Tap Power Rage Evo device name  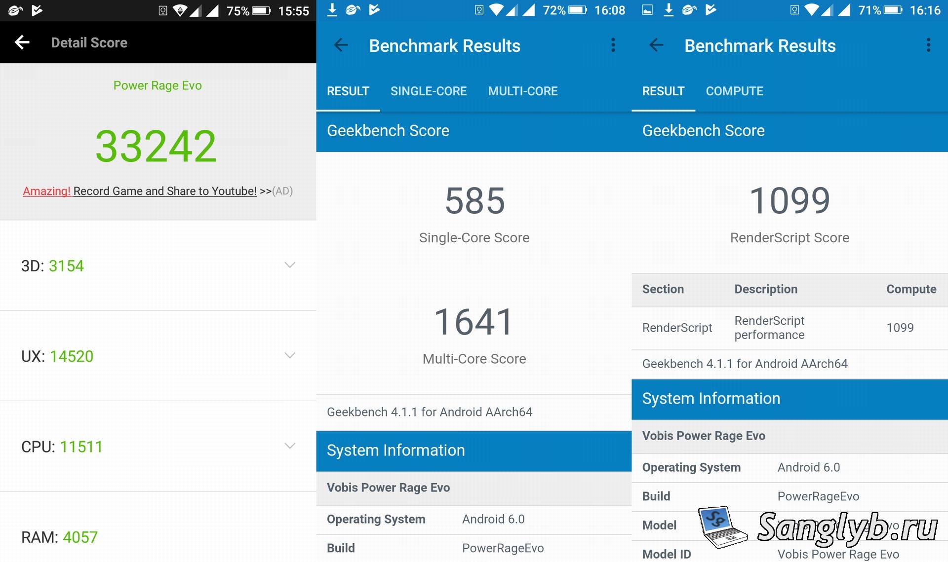pyautogui.click(x=158, y=85)
